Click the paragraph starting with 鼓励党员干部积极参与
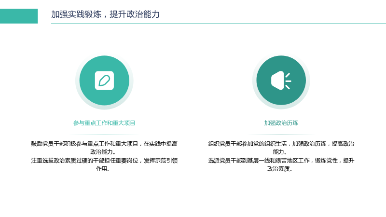Screen dimensions: 386x217 [104, 148]
